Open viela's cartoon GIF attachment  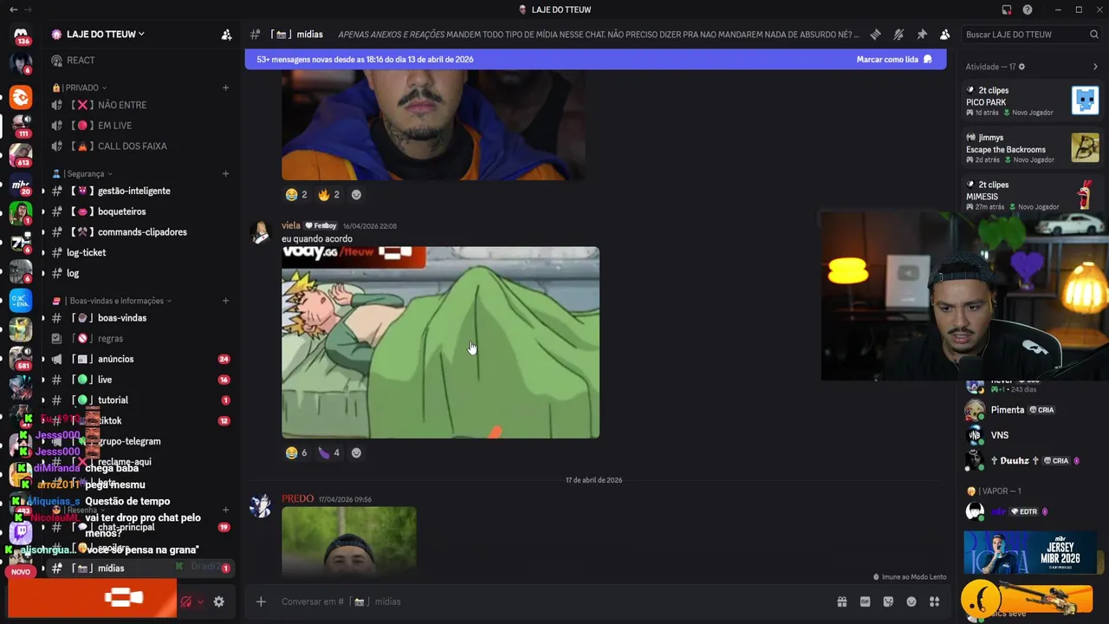(440, 342)
